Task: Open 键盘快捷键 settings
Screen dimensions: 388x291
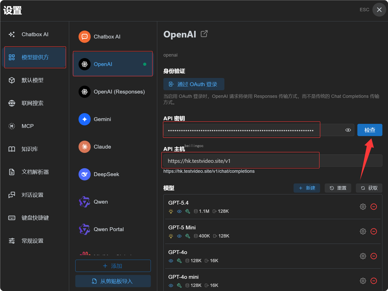Action: click(x=35, y=218)
